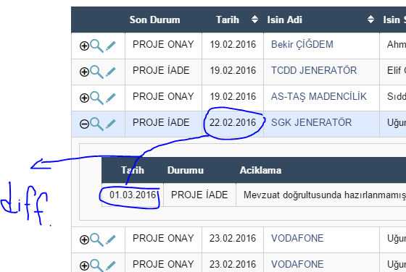Open the TCDD JENERATÖR link
406x272 pixels.
tap(314, 70)
